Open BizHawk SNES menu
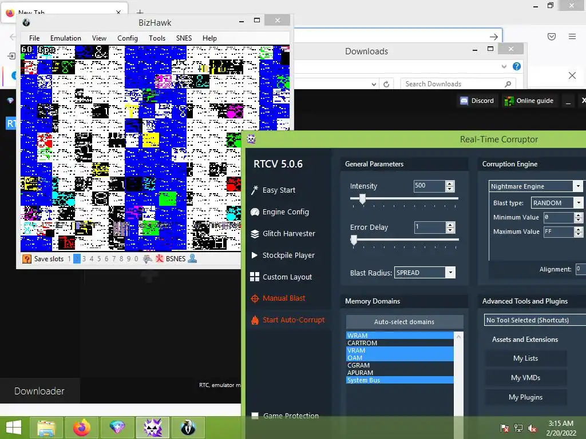The image size is (586, 439). (x=184, y=38)
